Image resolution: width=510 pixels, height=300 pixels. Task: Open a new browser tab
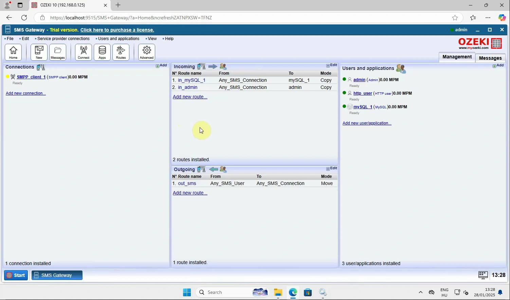pyautogui.click(x=118, y=5)
